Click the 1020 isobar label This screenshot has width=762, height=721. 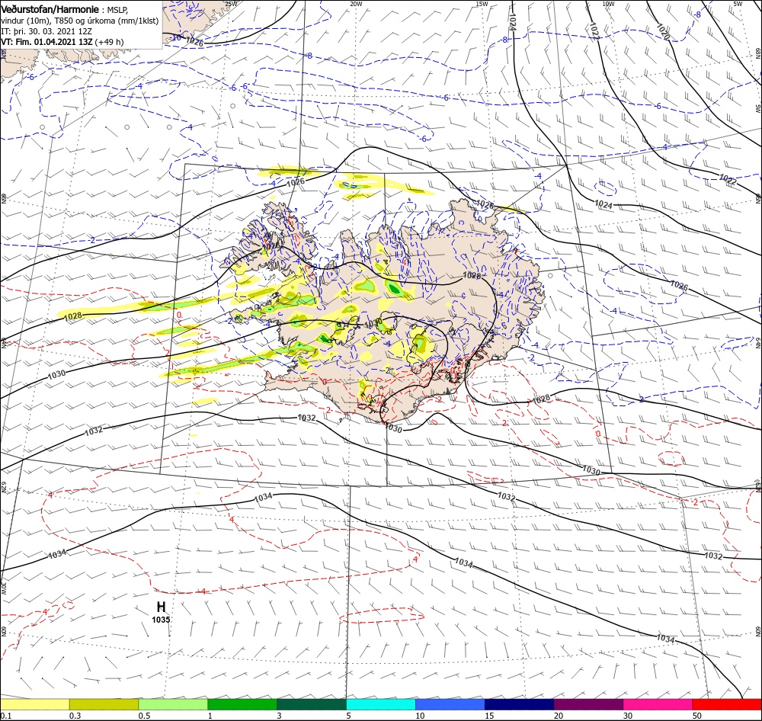click(x=664, y=31)
